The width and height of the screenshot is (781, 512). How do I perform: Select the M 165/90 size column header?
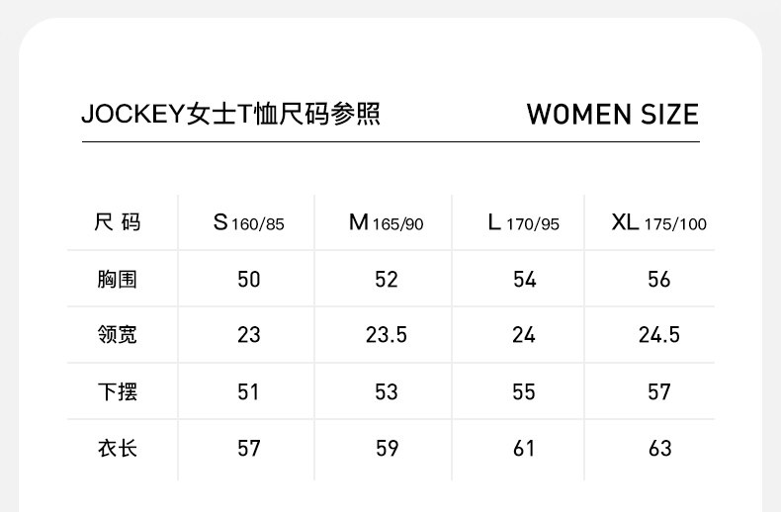[386, 222]
